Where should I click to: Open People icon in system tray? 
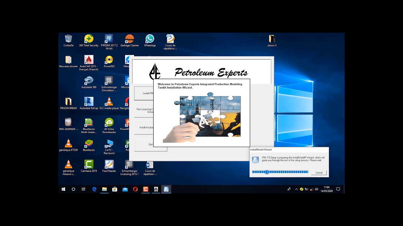click(289, 189)
